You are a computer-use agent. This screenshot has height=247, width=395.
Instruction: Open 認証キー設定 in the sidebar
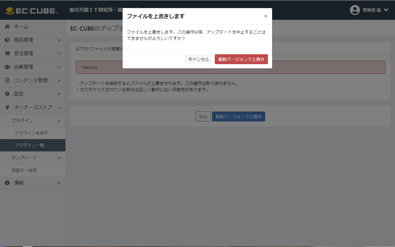click(x=24, y=170)
